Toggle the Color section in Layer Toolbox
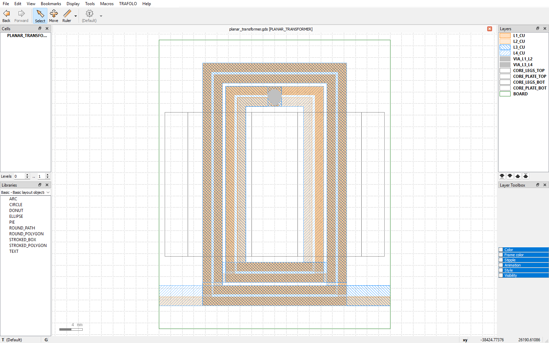Viewport: 549px width, 343px height. [501, 250]
